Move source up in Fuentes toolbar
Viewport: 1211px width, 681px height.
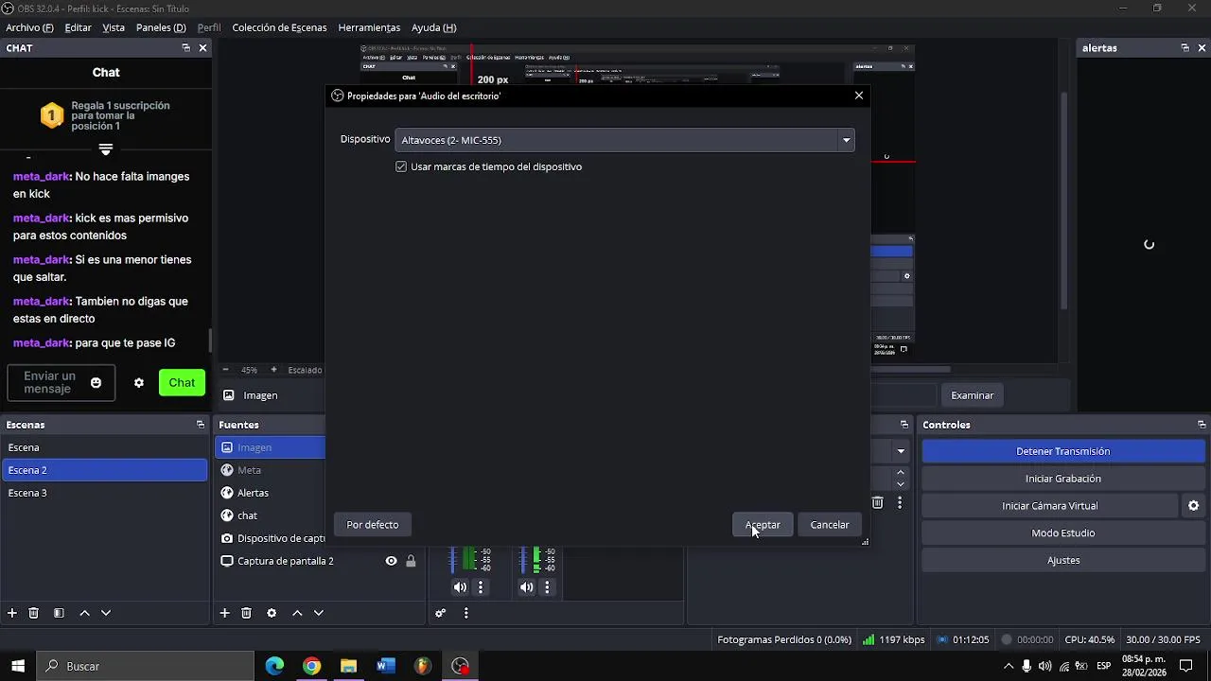[x=297, y=613]
